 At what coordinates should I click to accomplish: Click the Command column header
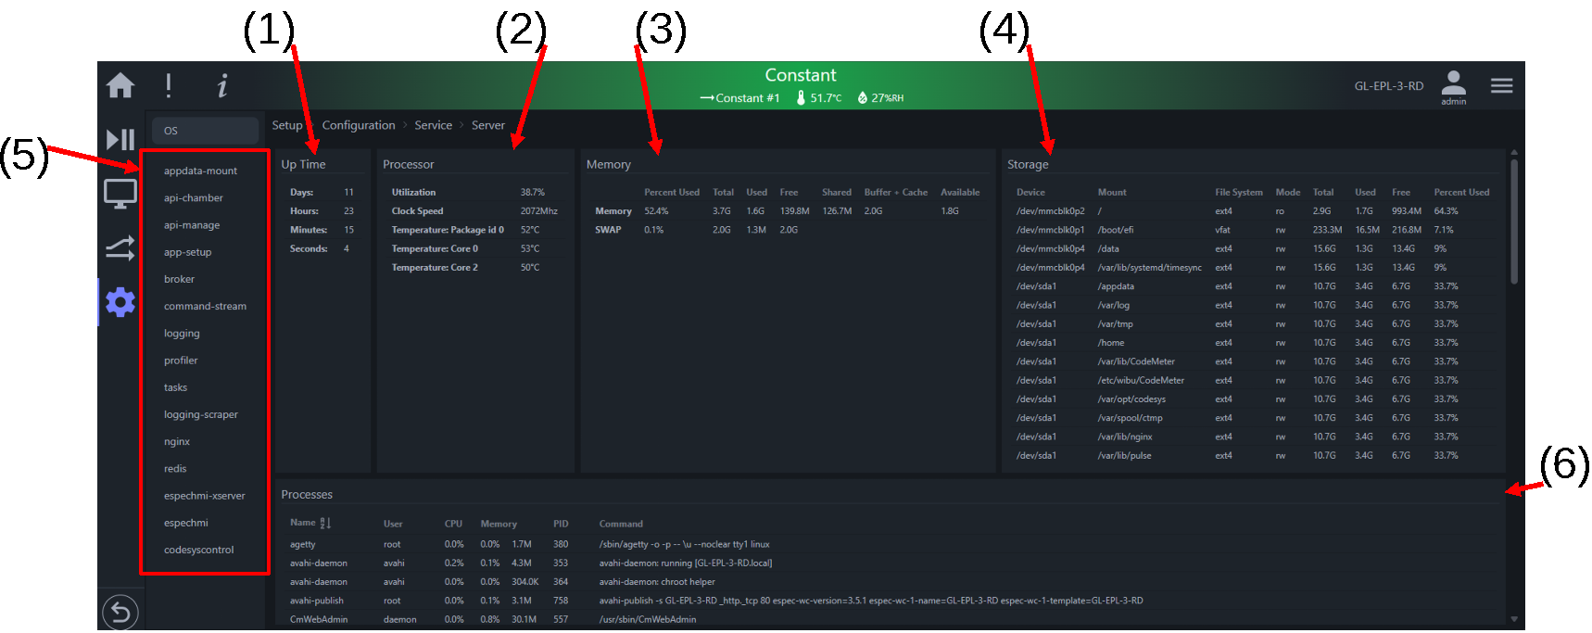point(621,524)
